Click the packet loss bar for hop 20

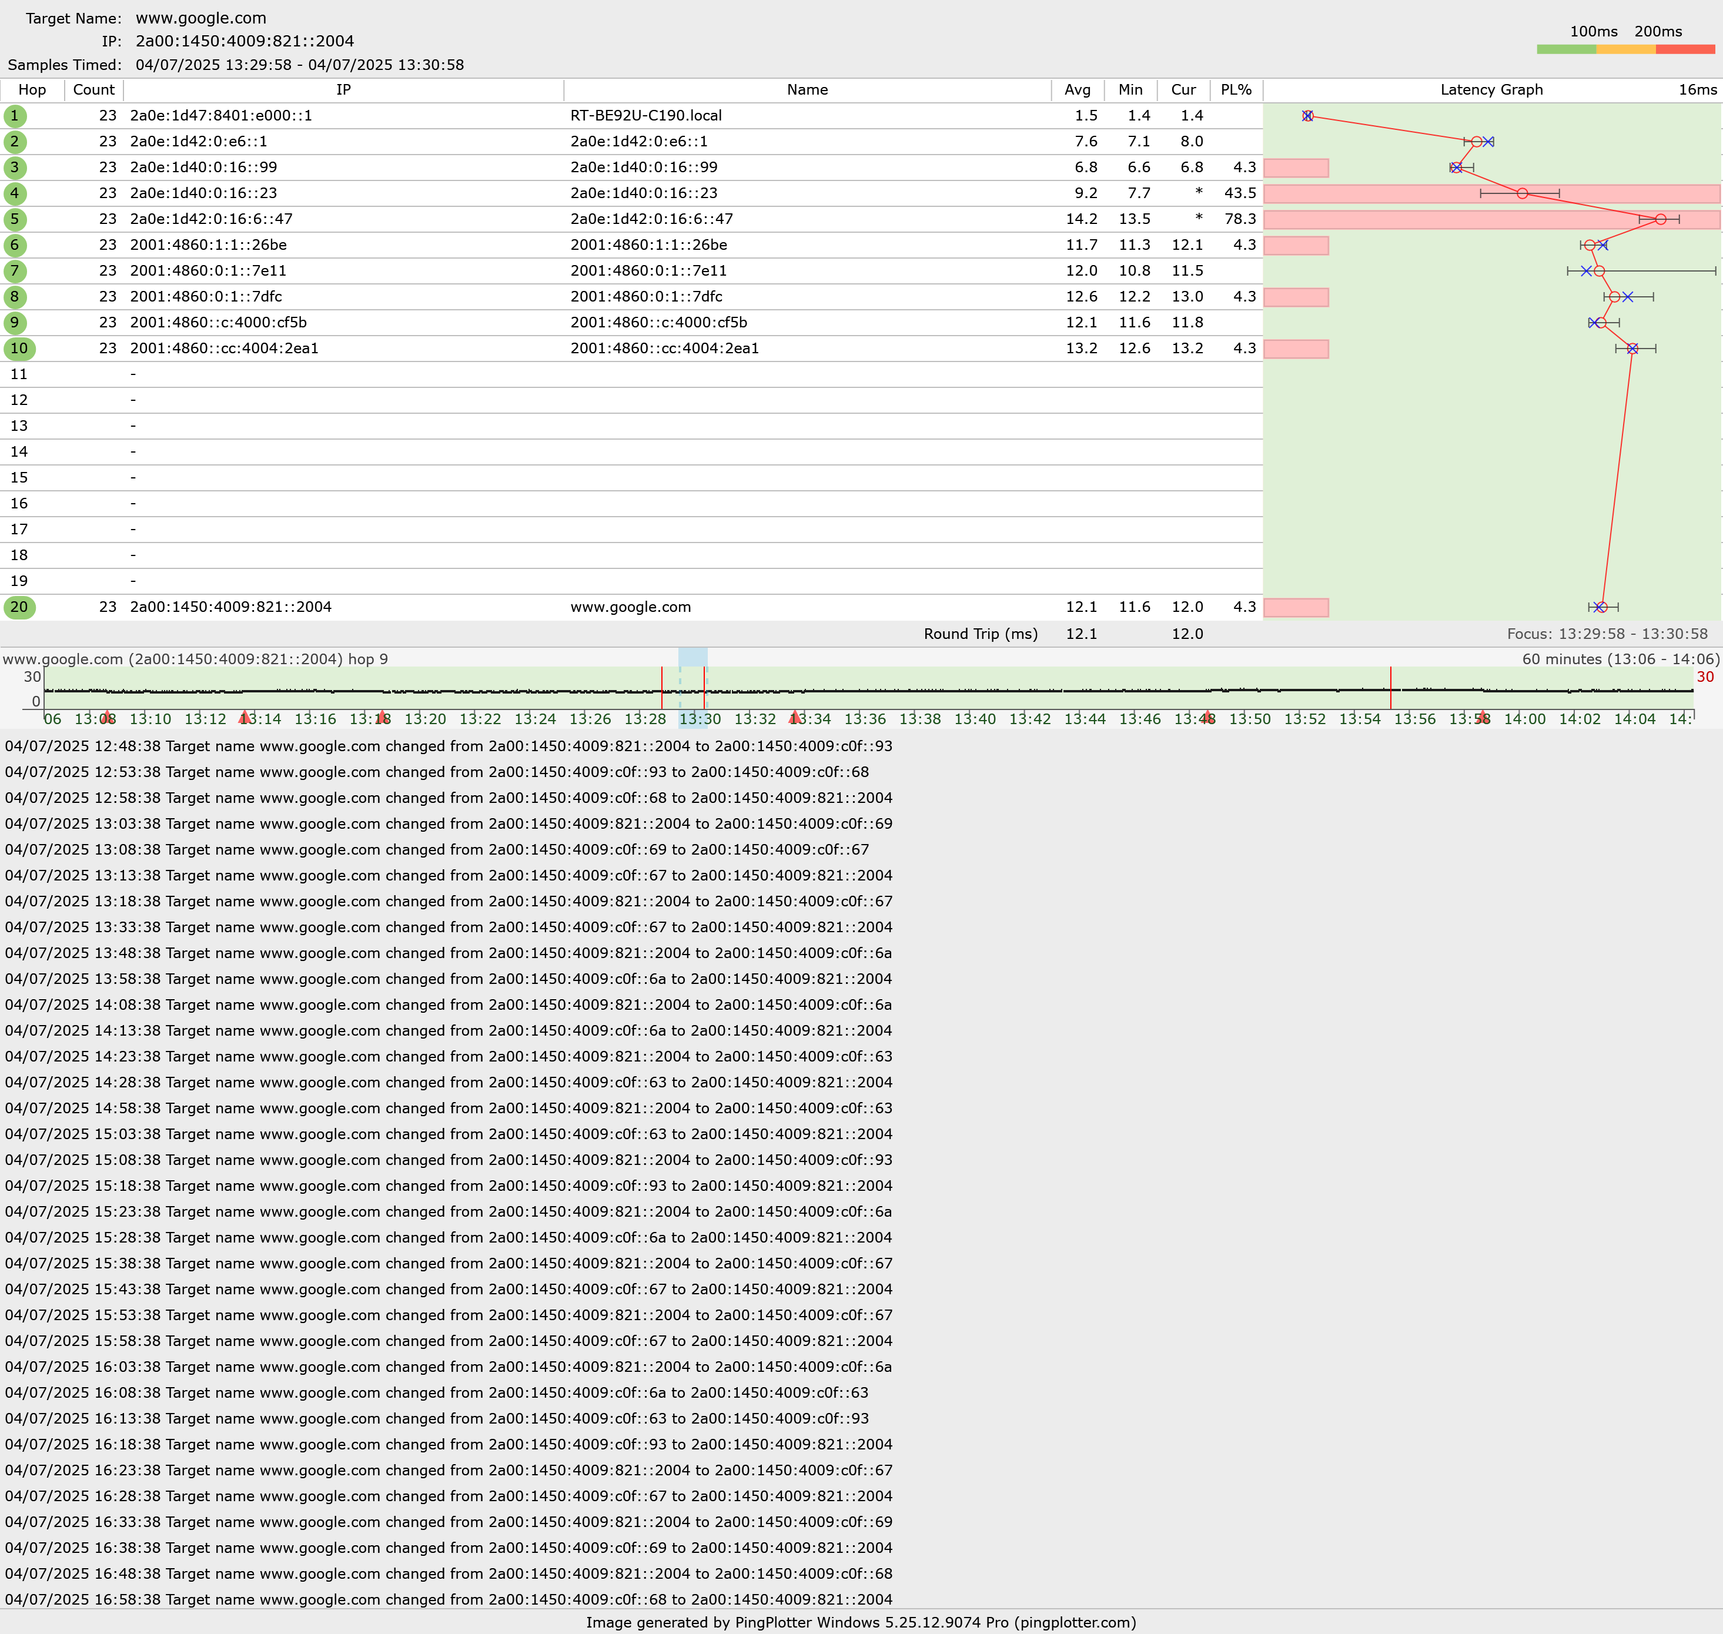click(1296, 607)
